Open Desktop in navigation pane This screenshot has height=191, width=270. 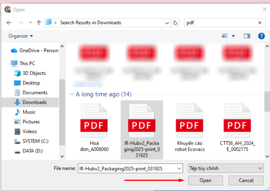[27, 83]
